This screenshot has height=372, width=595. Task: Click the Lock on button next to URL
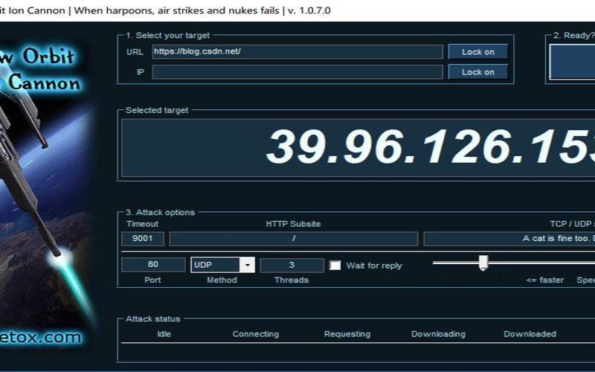[477, 52]
